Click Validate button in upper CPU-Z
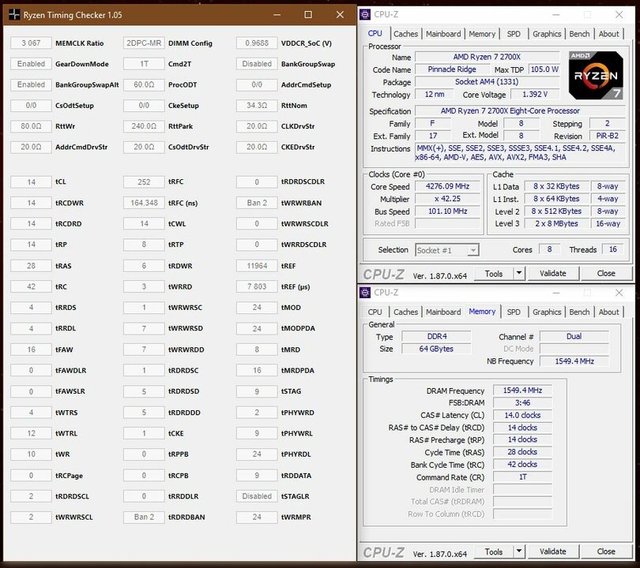Image resolution: width=640 pixels, height=568 pixels. pos(552,274)
